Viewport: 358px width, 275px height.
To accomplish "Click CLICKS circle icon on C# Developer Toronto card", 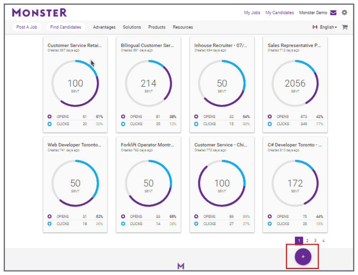I will coord(270,224).
